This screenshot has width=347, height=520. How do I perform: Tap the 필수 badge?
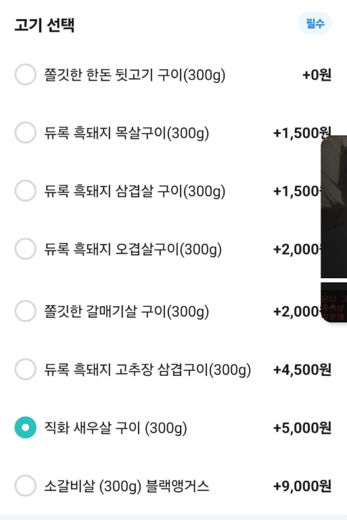coord(315,23)
